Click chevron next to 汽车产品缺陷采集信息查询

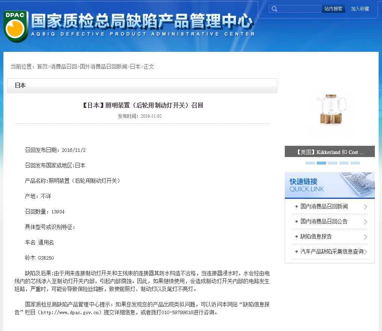365,252
